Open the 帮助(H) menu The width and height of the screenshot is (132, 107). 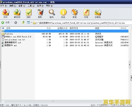click(x=49, y=6)
